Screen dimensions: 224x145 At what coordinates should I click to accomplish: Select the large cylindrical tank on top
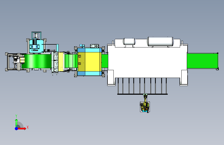[x=160, y=42]
